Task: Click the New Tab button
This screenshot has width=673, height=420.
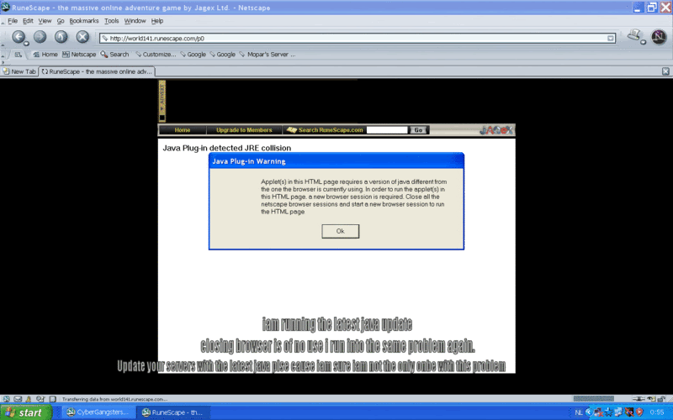Action: point(19,71)
